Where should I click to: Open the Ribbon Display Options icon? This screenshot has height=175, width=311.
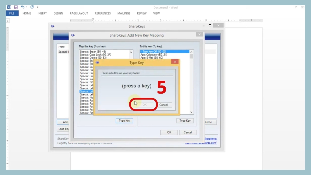coord(302,7)
